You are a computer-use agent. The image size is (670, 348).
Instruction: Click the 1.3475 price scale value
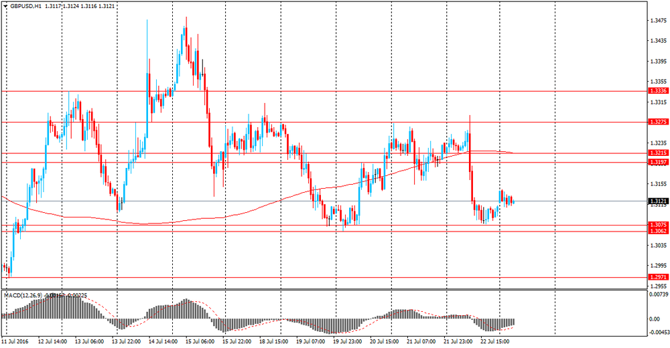[x=658, y=20]
